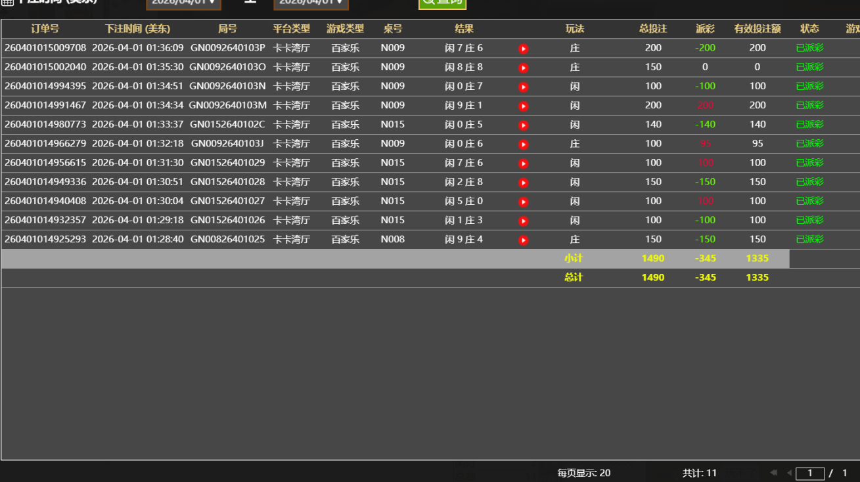Play replay for the 闲 9 庄 4 result row
The height and width of the screenshot is (482, 860).
point(523,240)
